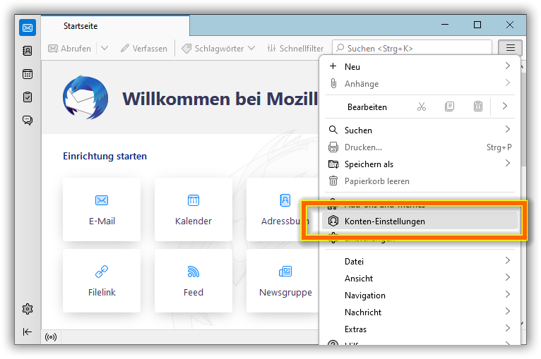The width and height of the screenshot is (541, 359).
Task: Open the Extras submenu
Action: click(x=420, y=329)
